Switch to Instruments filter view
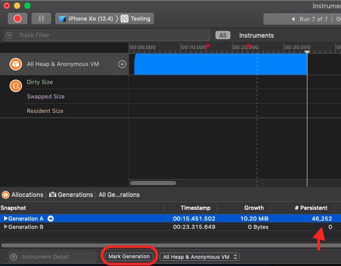Viewport: 341px width, 266px height. pyautogui.click(x=256, y=36)
